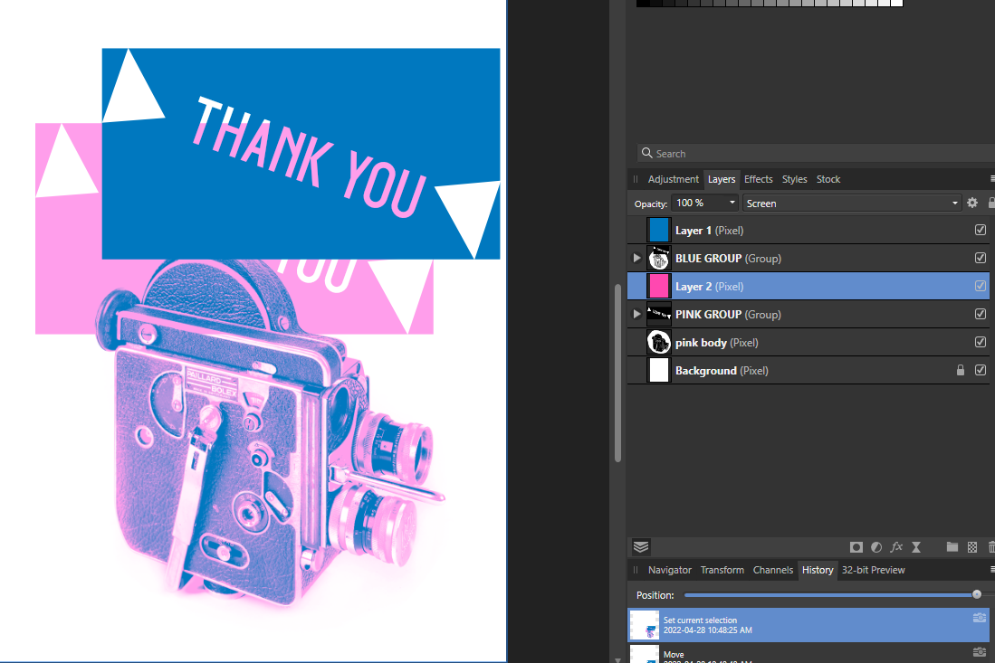The width and height of the screenshot is (995, 663).
Task: Switch to the Adjustment tab
Action: pos(674,179)
